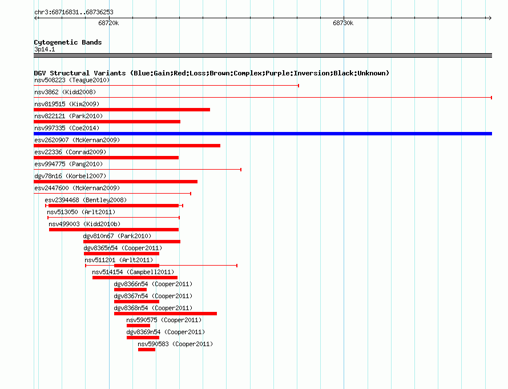508x389 pixels.
Task: Click the nsv511201 (Arlt2011) label
Action: (x=119, y=260)
